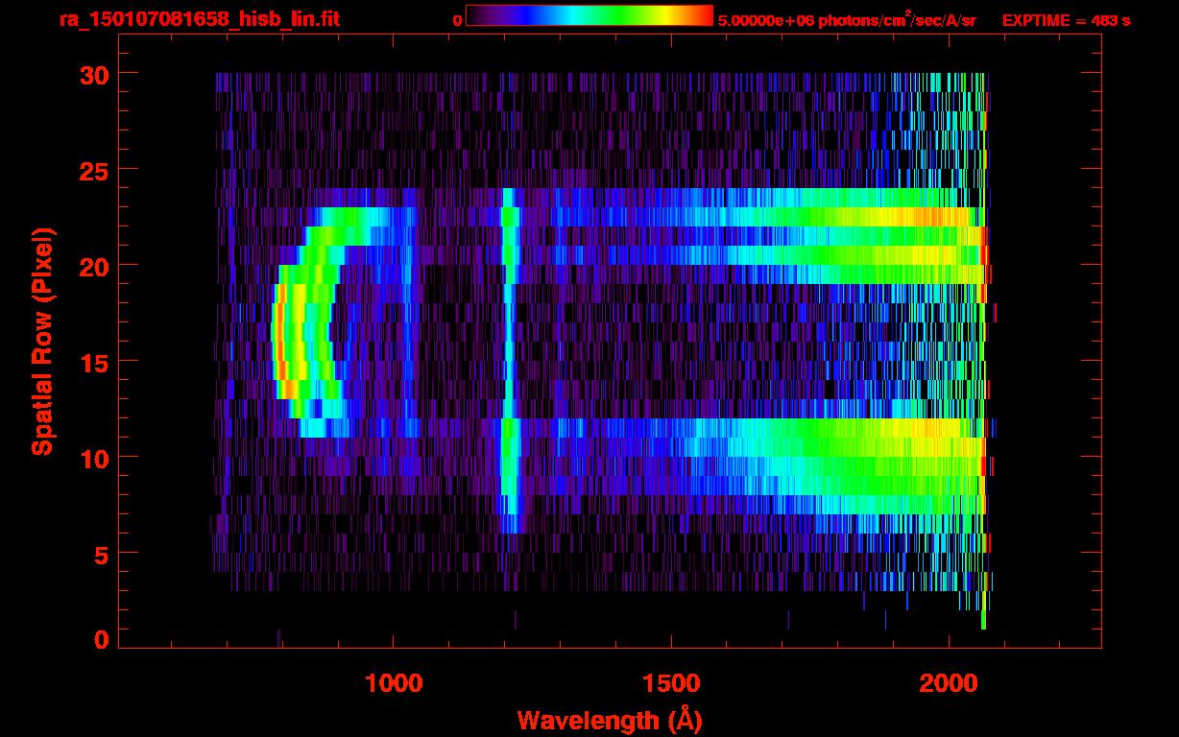The width and height of the screenshot is (1179, 737).
Task: Click the 5 tick label on spatial axis
Action: [x=99, y=554]
